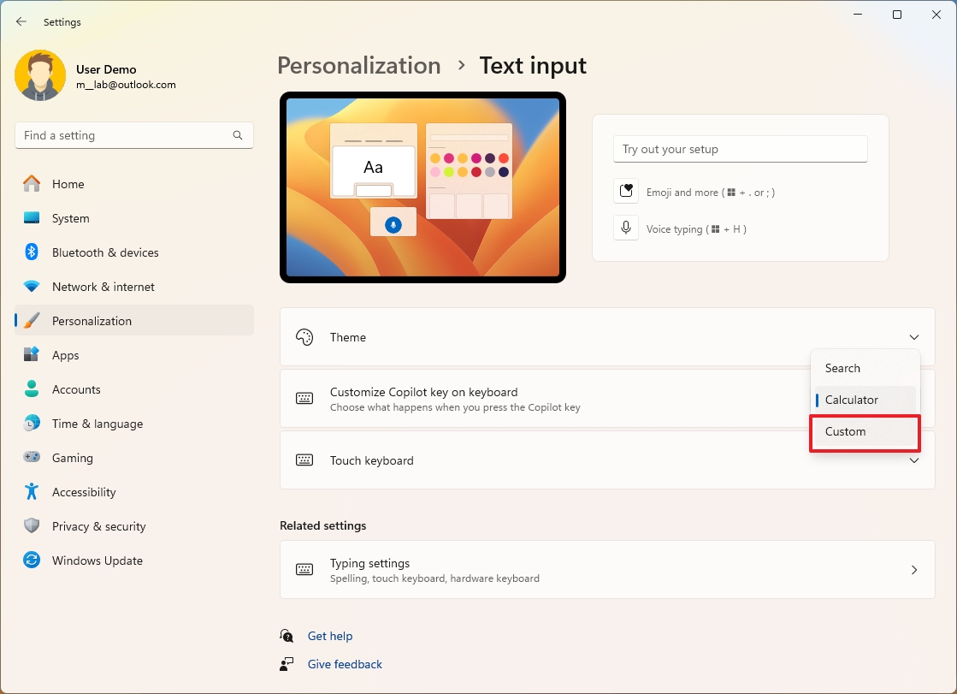Click the keyboard icon beside Touch keyboard
Viewport: 957px width, 694px height.
point(304,460)
